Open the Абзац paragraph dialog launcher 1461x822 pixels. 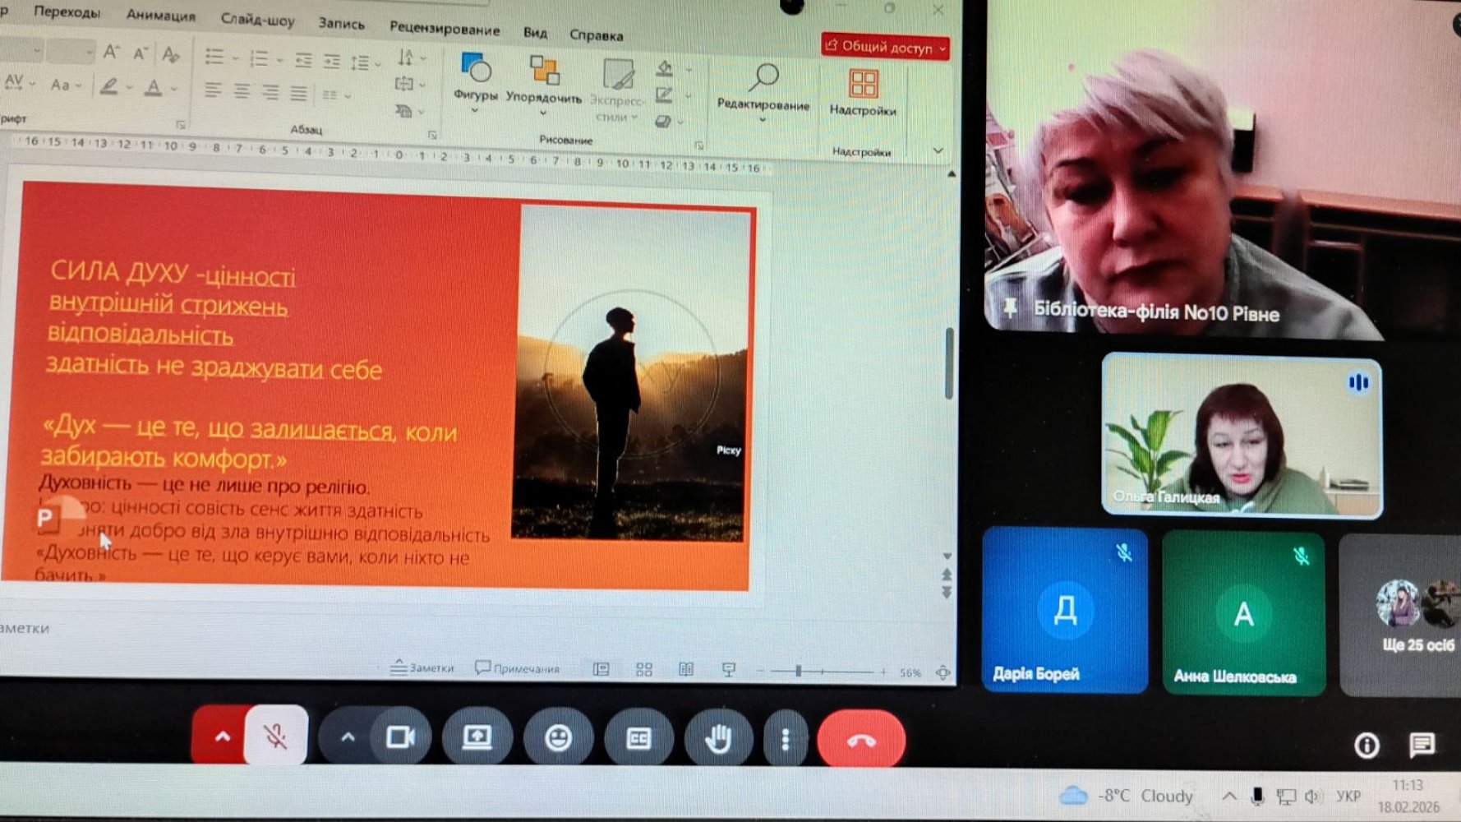432,135
